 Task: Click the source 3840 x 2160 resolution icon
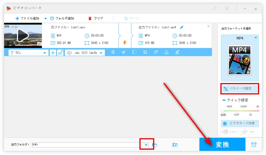point(87,43)
